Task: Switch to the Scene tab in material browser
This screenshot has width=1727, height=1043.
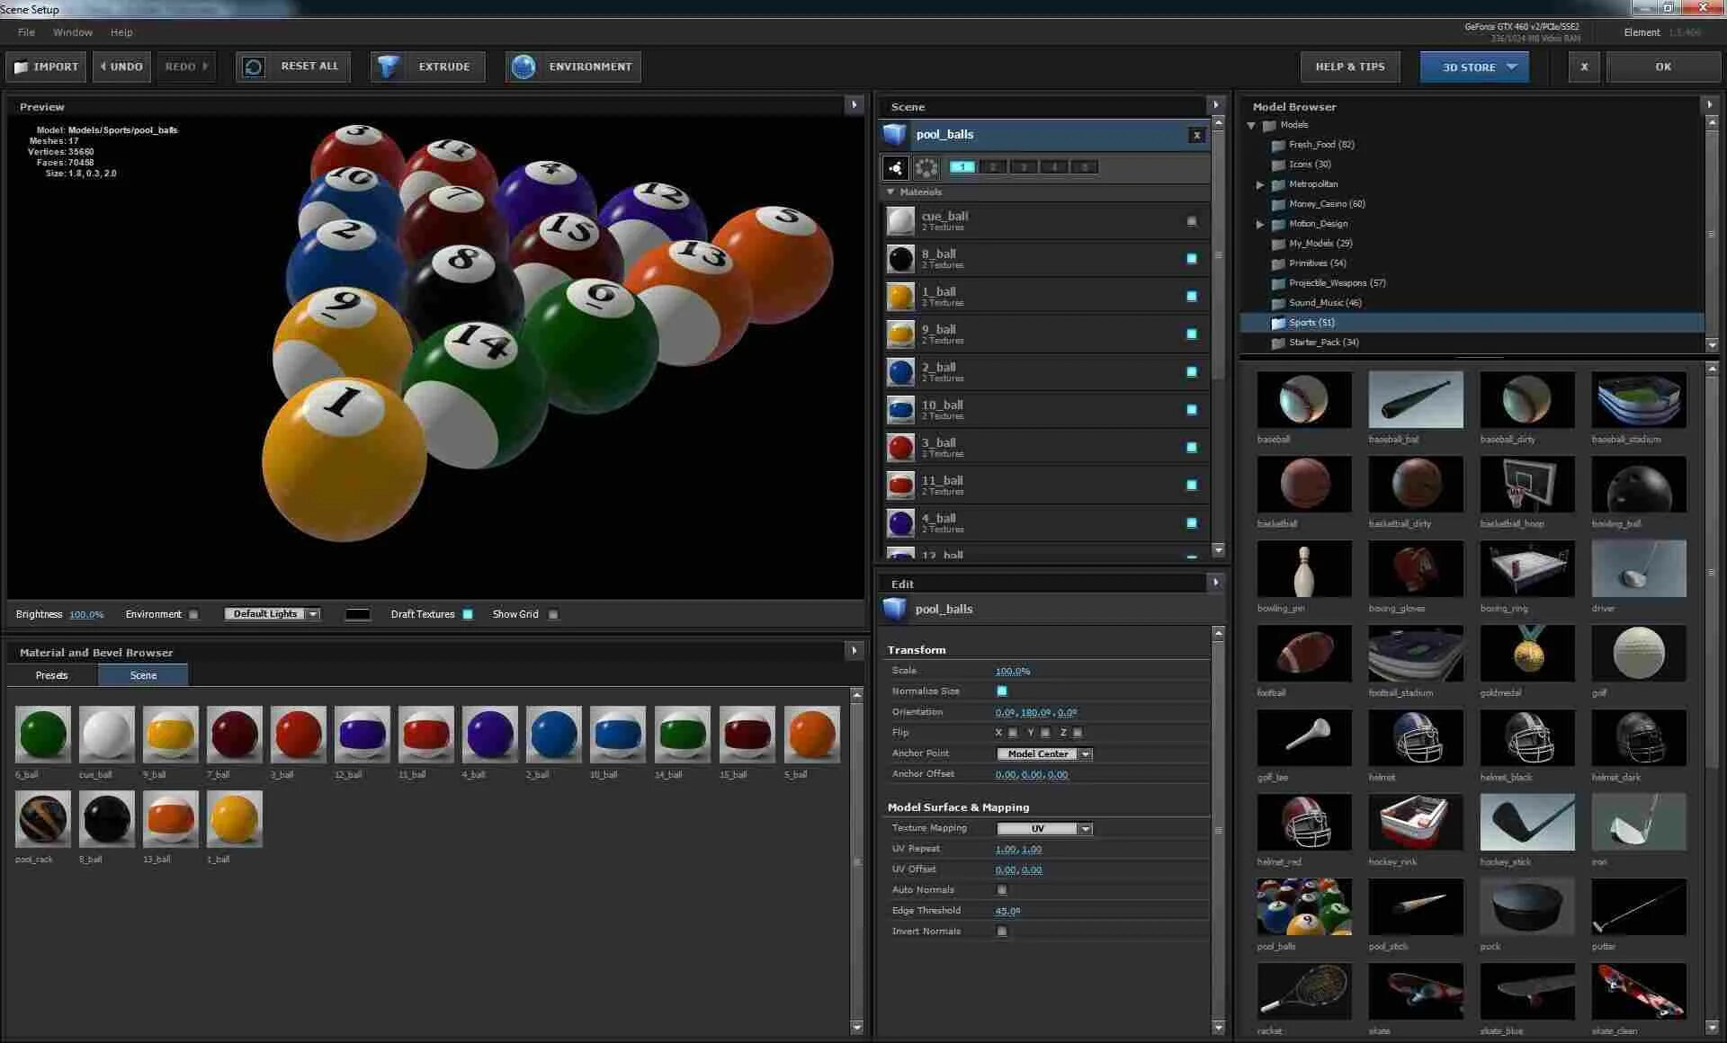Action: coord(143,675)
